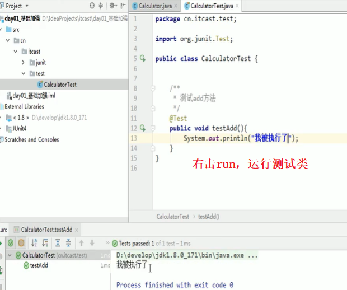The height and width of the screenshot is (290, 347).
Task: Expand the junit package node
Action: point(24,63)
